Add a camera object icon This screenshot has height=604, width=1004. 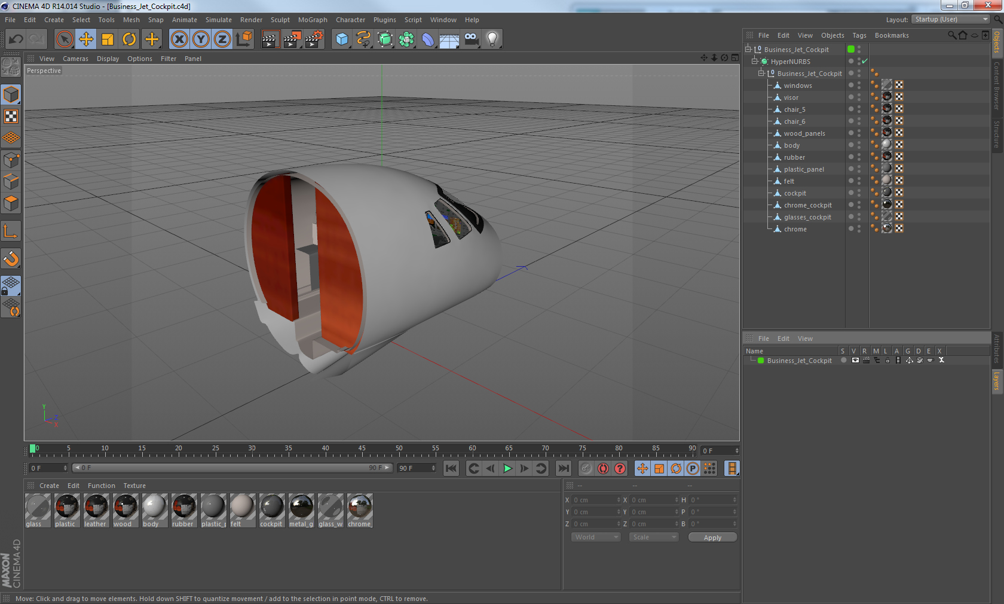(x=471, y=39)
